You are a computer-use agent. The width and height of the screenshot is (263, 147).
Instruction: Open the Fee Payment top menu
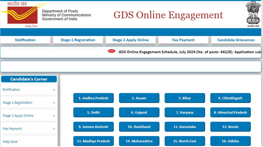pos(183,40)
